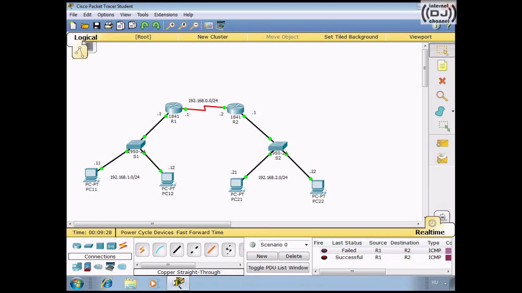
Task: Redo the action with the green redo arrow
Action: 156,26
